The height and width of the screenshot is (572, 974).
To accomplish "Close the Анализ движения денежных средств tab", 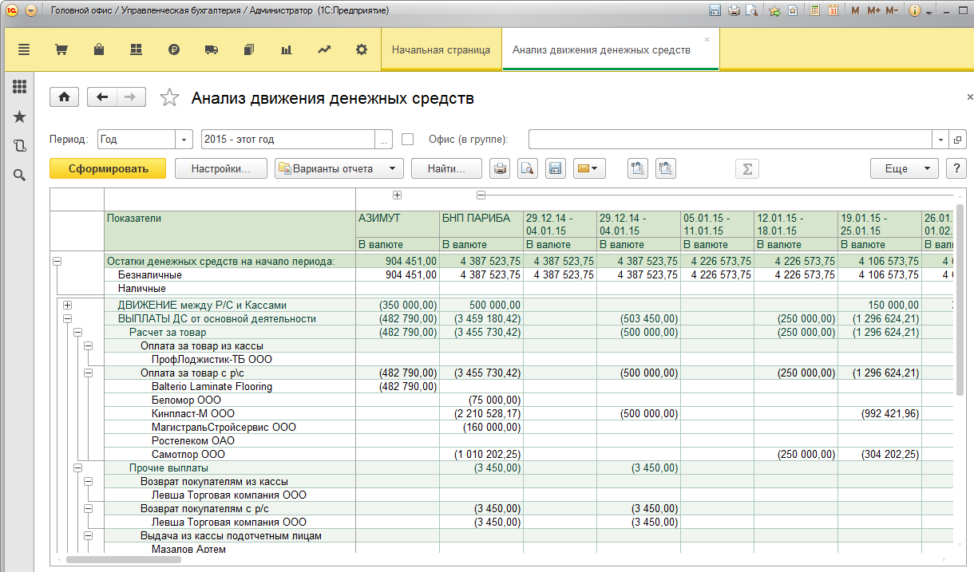I will click(707, 38).
